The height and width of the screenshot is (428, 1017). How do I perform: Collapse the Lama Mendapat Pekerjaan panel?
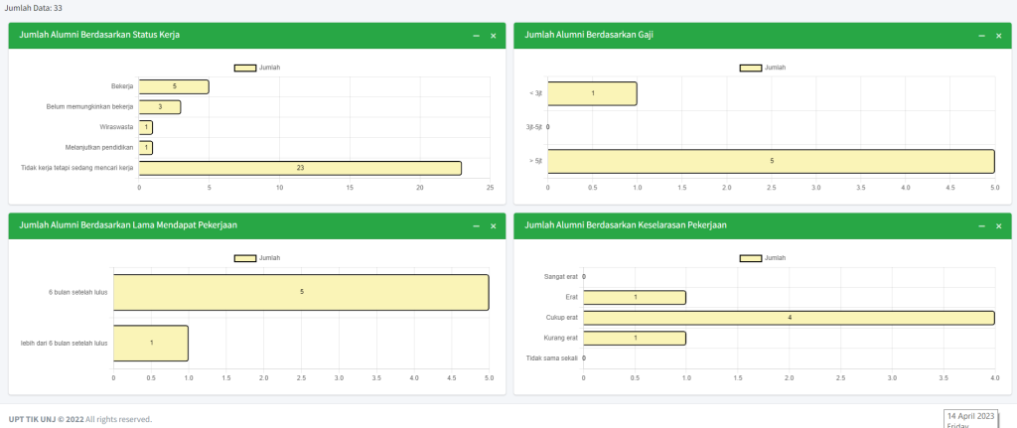point(476,226)
